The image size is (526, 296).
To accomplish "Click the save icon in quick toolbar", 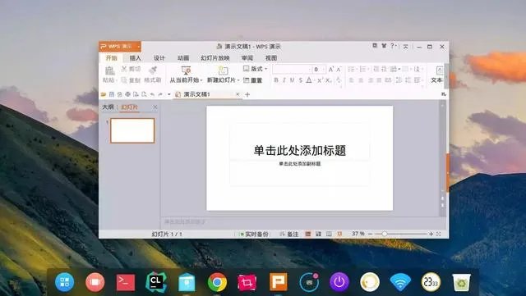I will [x=112, y=95].
